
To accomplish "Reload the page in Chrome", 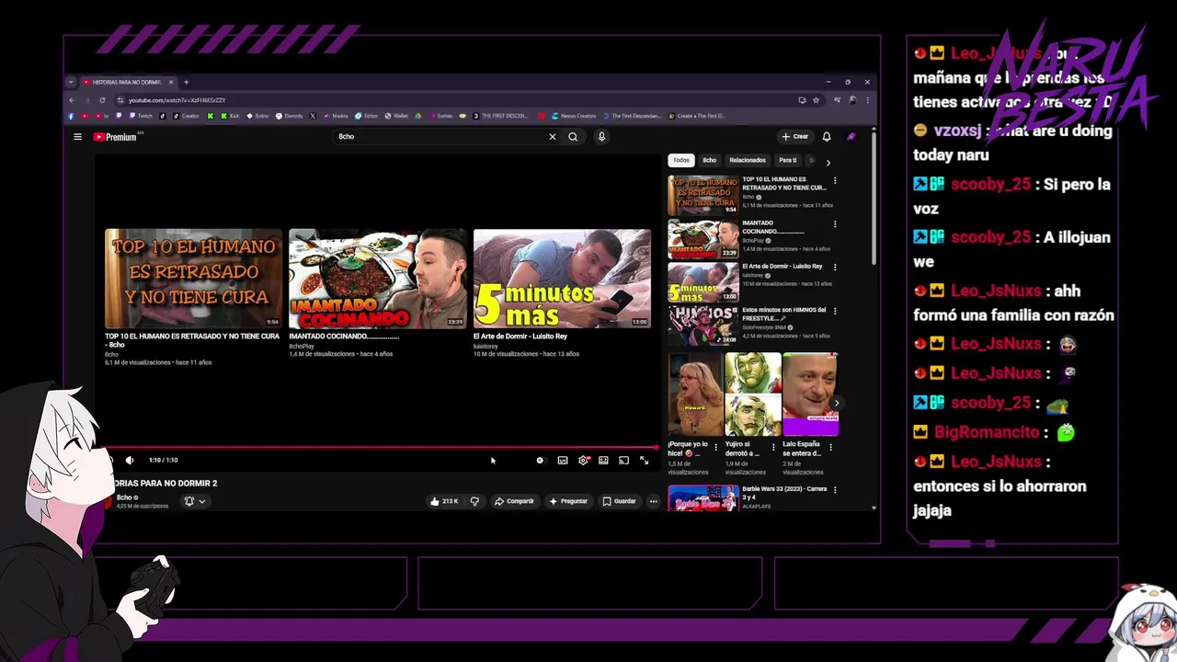I will tap(102, 99).
